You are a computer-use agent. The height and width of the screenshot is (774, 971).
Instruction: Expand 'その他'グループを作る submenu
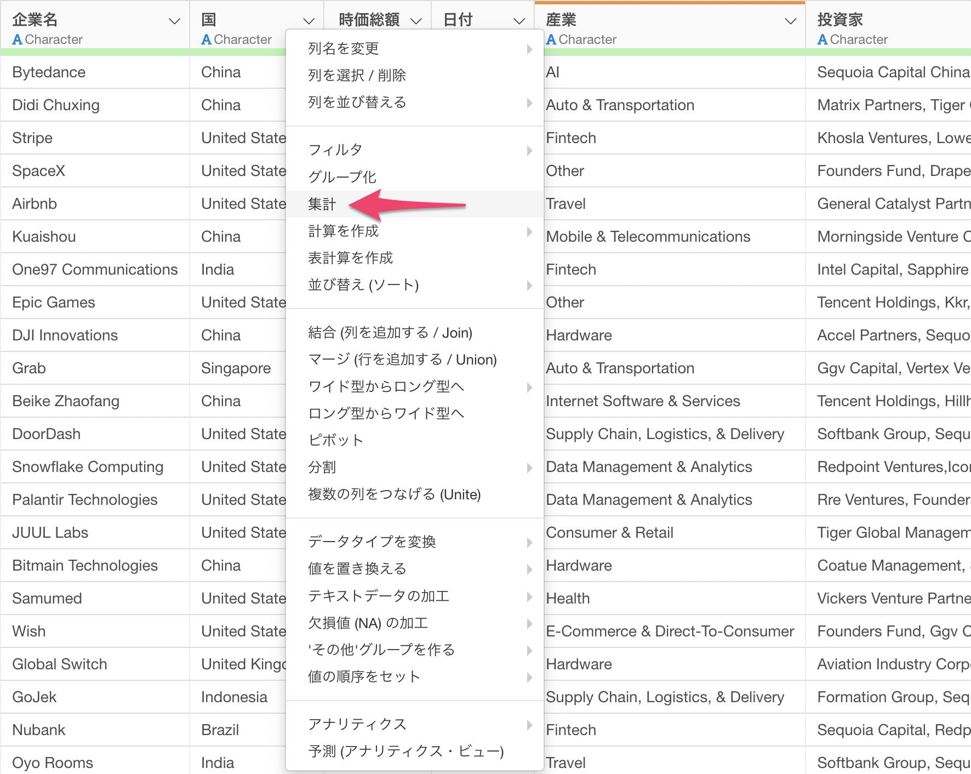tap(415, 650)
